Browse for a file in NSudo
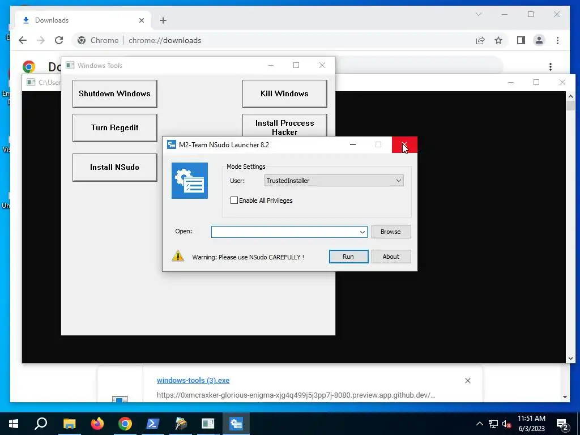Viewport: 580px width, 435px height. point(391,232)
